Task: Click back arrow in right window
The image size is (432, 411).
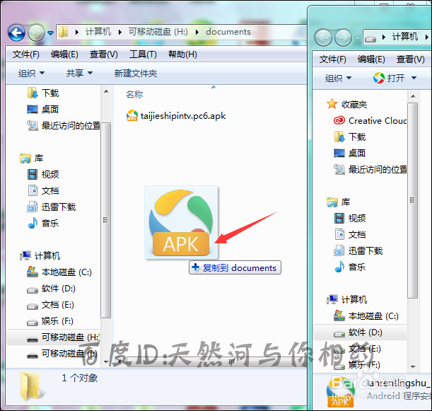Action: click(323, 37)
